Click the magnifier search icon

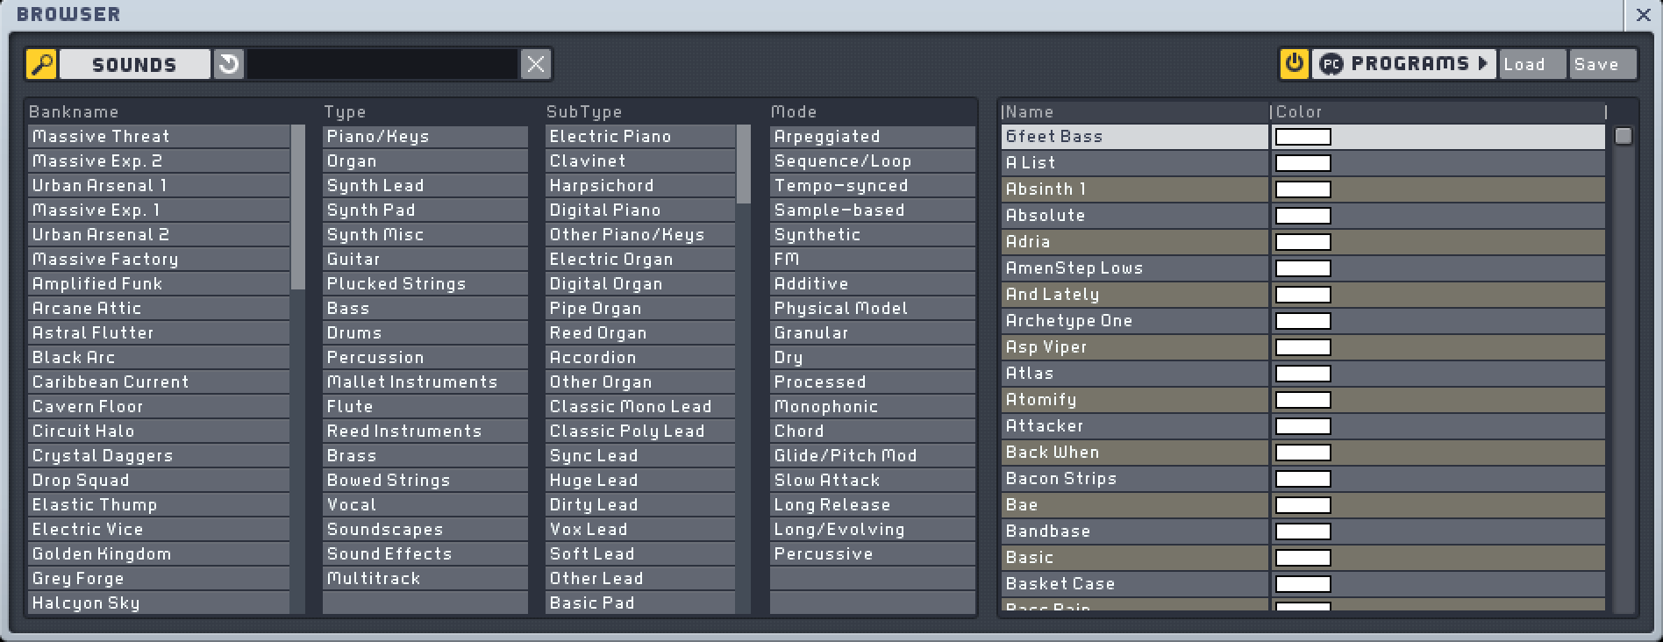(x=41, y=64)
